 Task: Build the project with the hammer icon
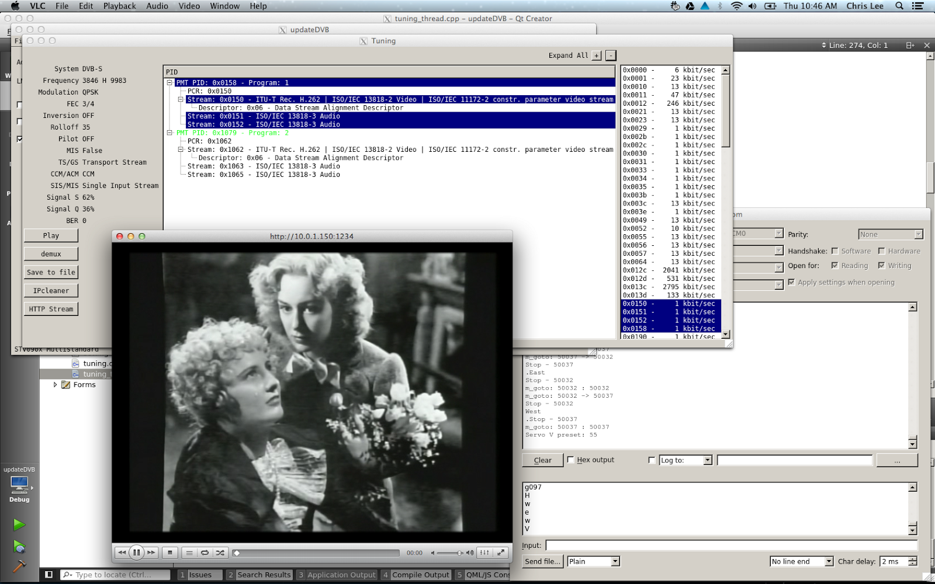(x=19, y=566)
